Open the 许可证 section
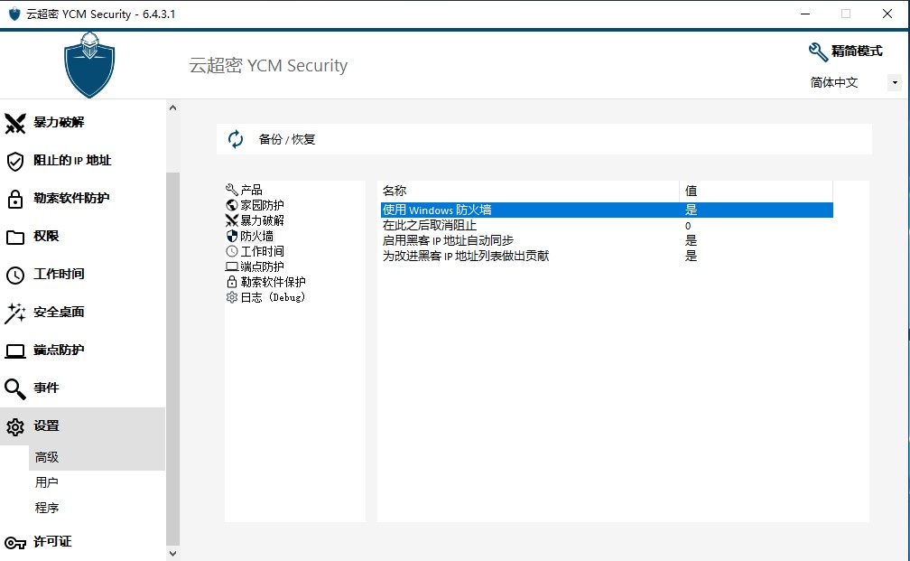Image resolution: width=910 pixels, height=561 pixels. click(52, 541)
